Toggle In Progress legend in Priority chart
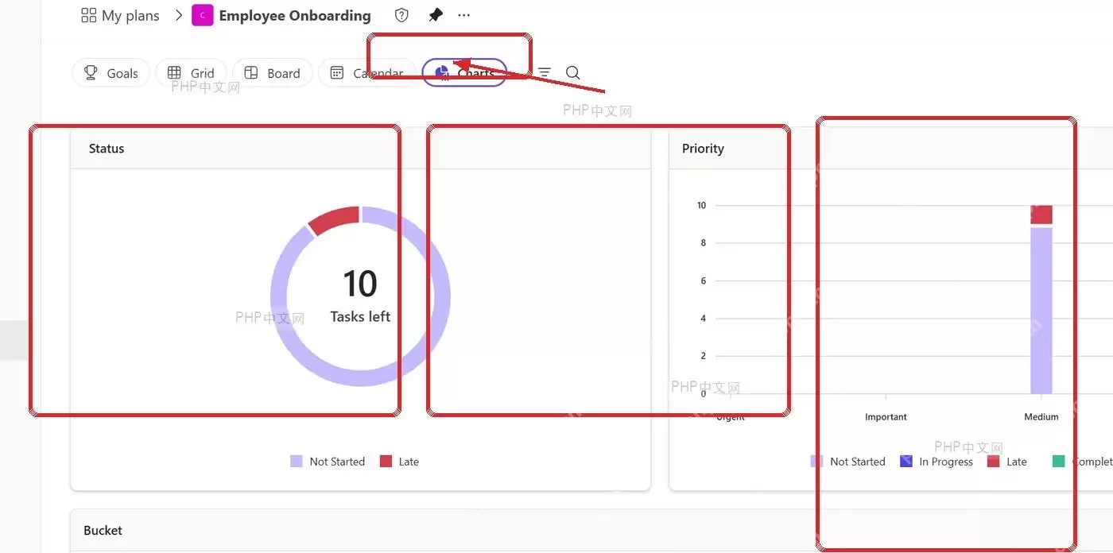Screen dimensions: 1113x553 936,462
